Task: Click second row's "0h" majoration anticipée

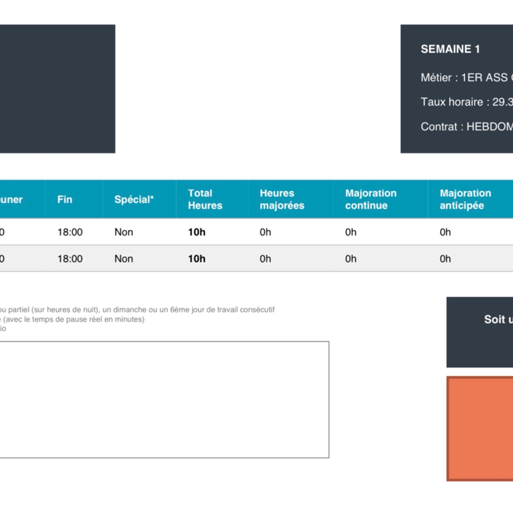Action: click(x=445, y=259)
